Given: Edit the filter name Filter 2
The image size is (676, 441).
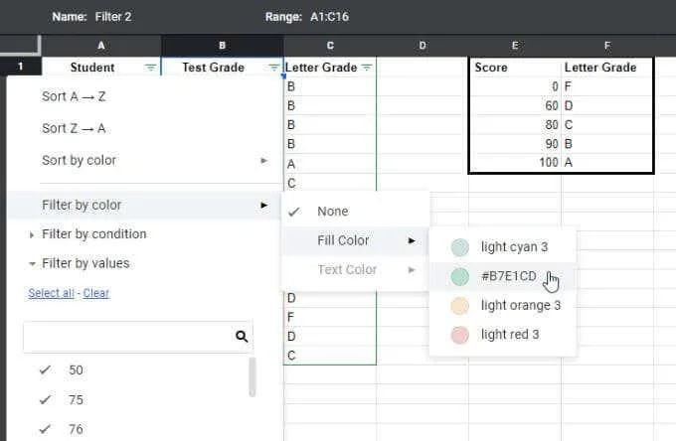Looking at the screenshot, I should point(113,17).
